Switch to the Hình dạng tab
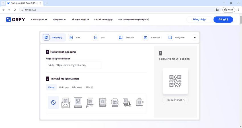This screenshot has width=242, height=128. 64,87
